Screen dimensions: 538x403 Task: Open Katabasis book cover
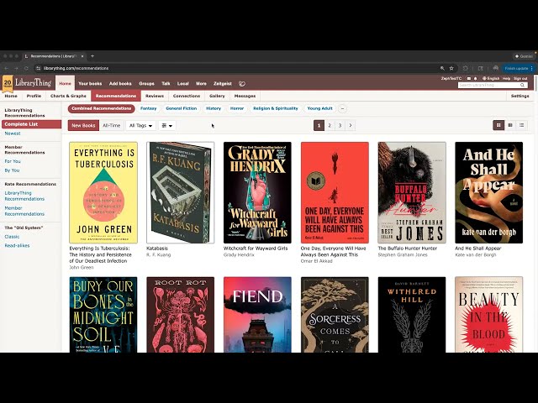point(180,192)
